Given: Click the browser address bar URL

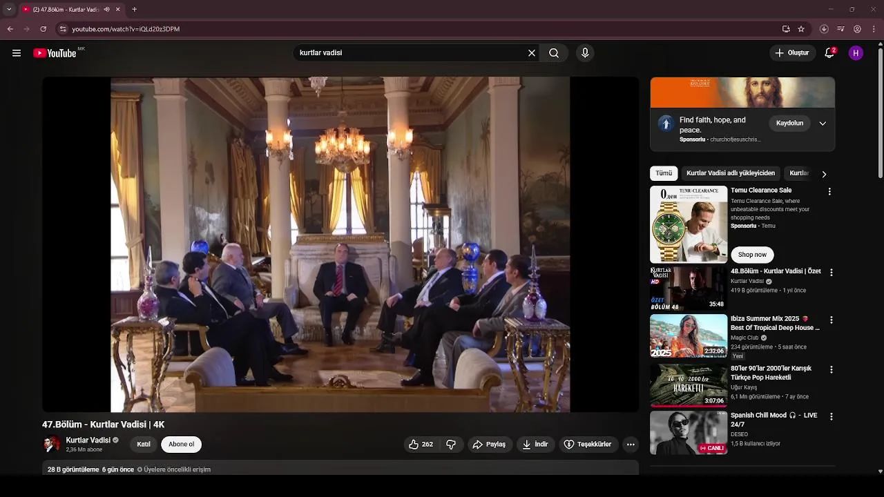Looking at the screenshot, I should pyautogui.click(x=126, y=29).
